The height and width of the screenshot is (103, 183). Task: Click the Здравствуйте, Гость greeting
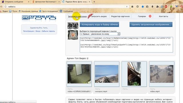pyautogui.click(x=39, y=28)
